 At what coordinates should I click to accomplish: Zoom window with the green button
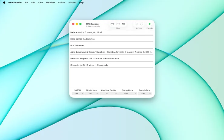[81, 24]
